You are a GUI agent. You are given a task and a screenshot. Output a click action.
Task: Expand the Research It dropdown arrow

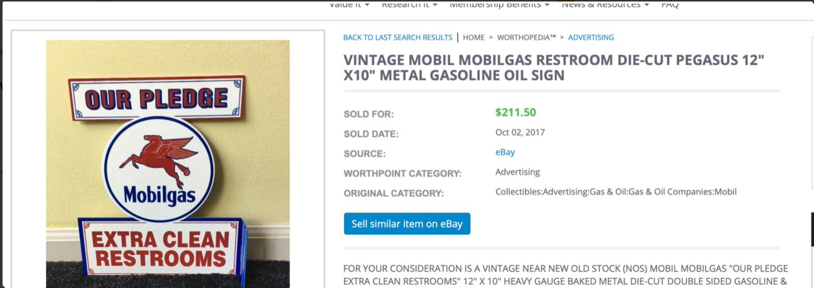(x=435, y=5)
